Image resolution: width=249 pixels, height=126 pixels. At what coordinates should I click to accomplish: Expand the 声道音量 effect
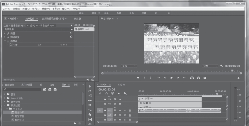pyautogui.click(x=5, y=37)
